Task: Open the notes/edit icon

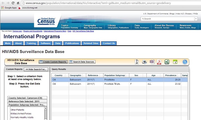Action: point(175,62)
